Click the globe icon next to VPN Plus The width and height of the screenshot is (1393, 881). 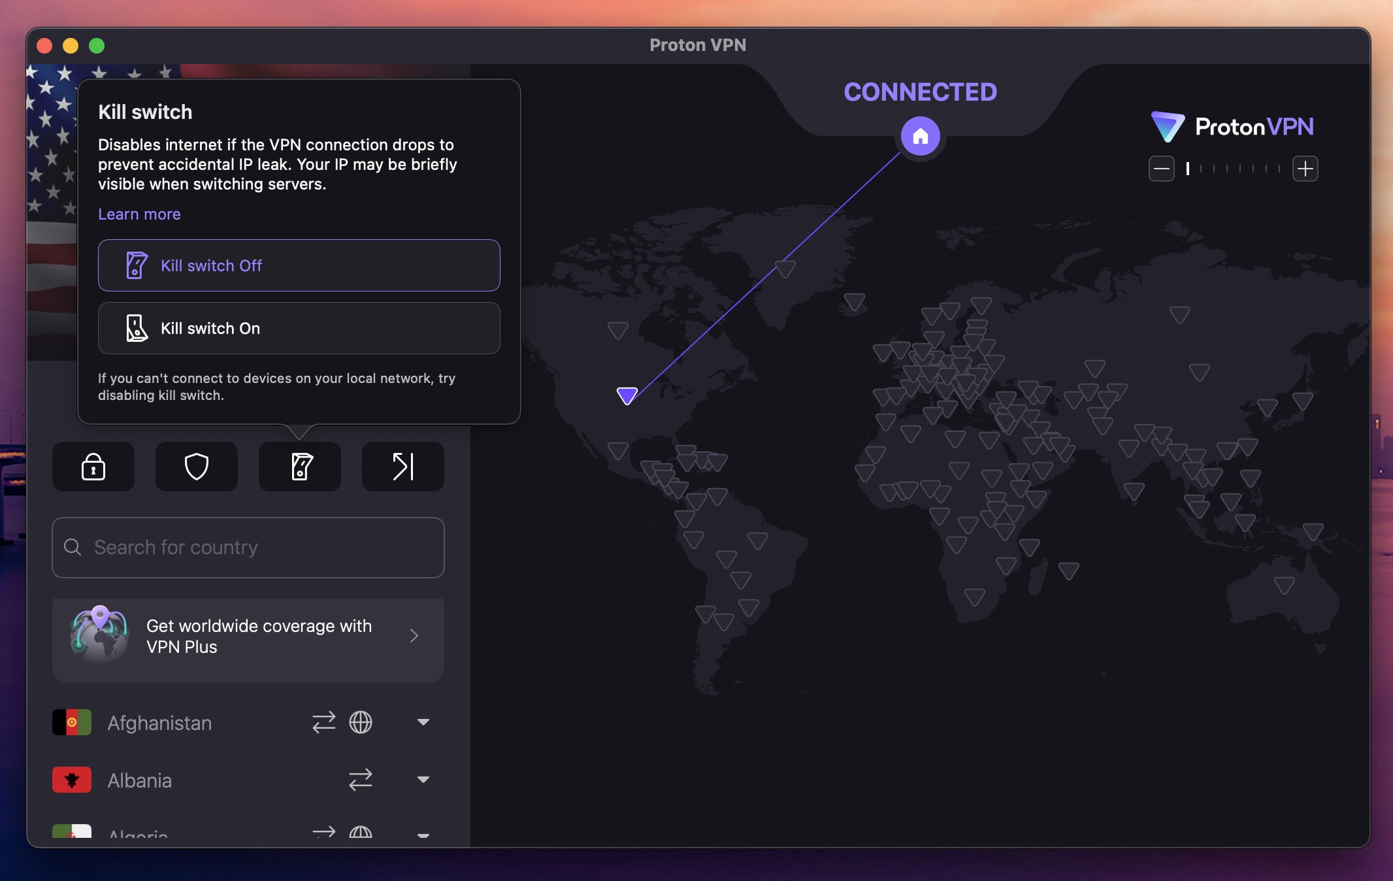click(99, 635)
